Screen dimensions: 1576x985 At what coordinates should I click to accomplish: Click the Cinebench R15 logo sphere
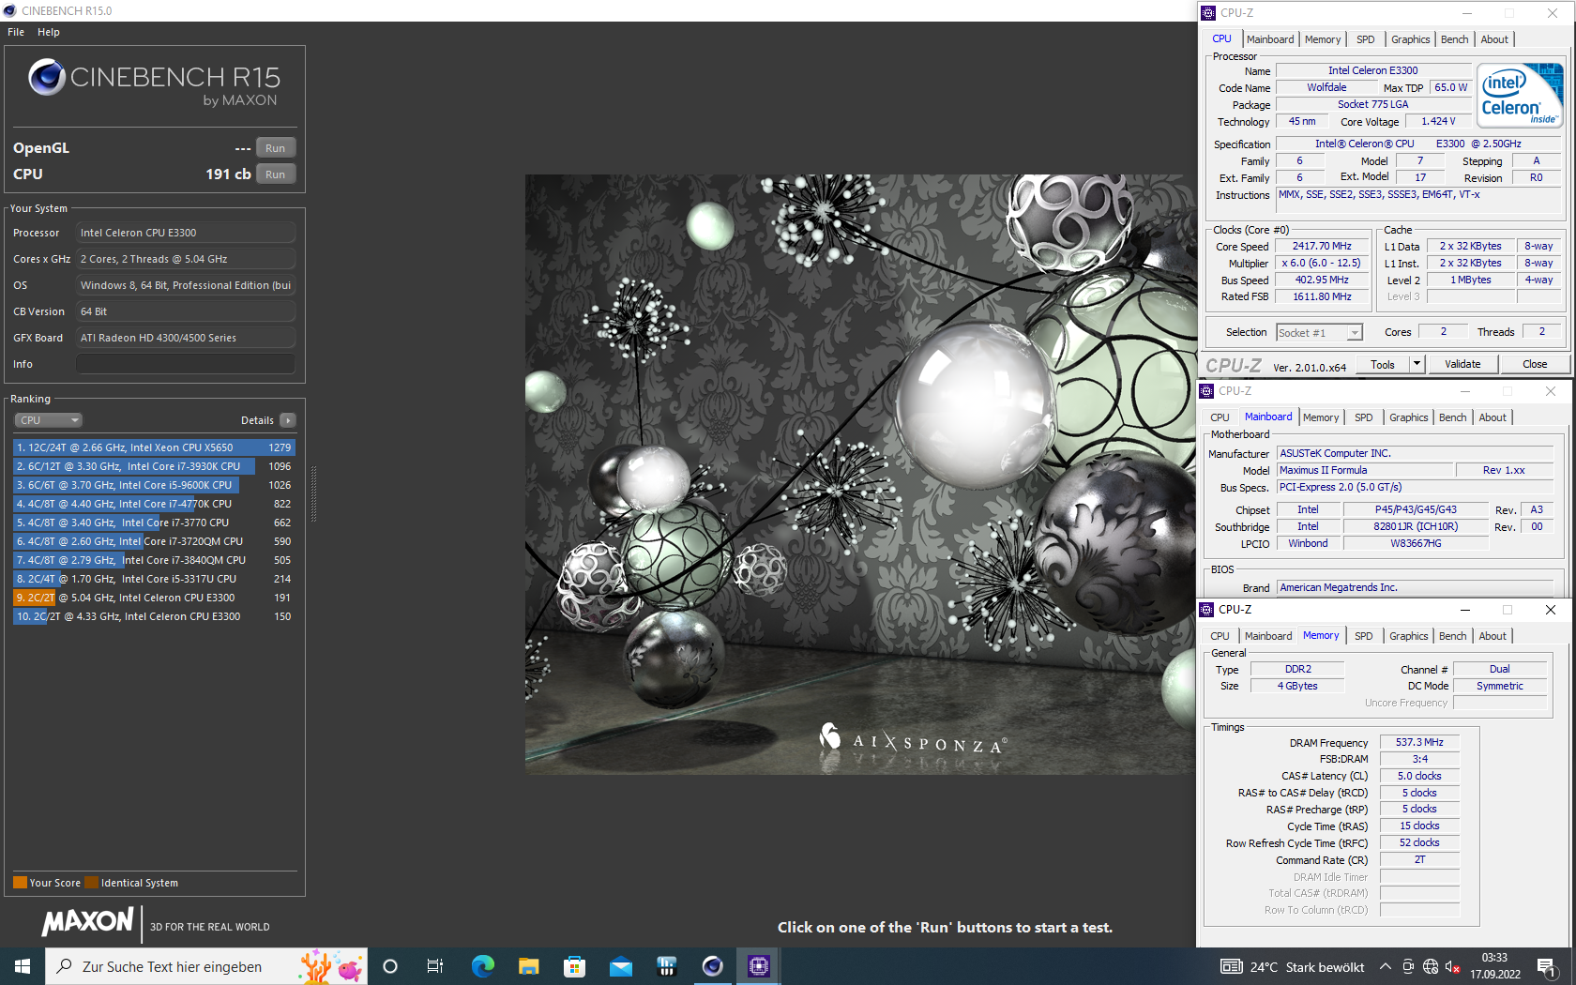pyautogui.click(x=46, y=78)
